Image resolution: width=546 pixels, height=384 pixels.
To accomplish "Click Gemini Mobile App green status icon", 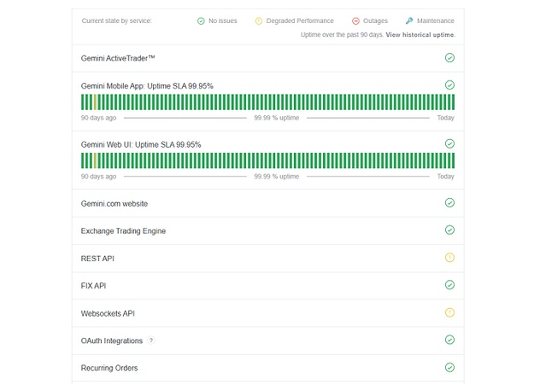I will click(x=449, y=85).
